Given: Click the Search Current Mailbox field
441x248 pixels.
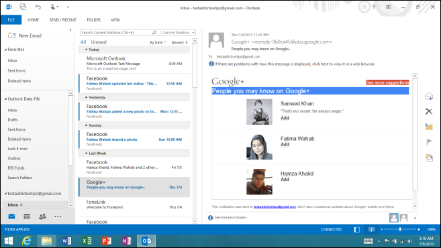Looking at the screenshot, I should click(x=115, y=33).
